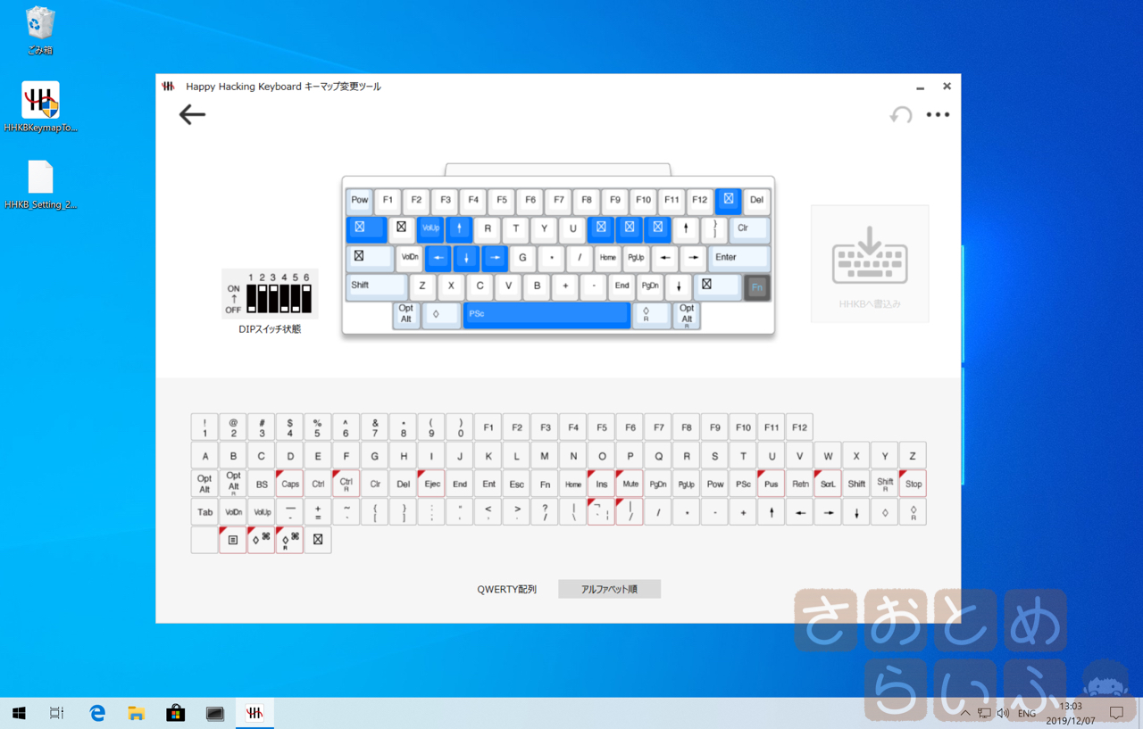The height and width of the screenshot is (729, 1143).
Task: Select the ◊ R key in the palette
Action: click(x=913, y=512)
